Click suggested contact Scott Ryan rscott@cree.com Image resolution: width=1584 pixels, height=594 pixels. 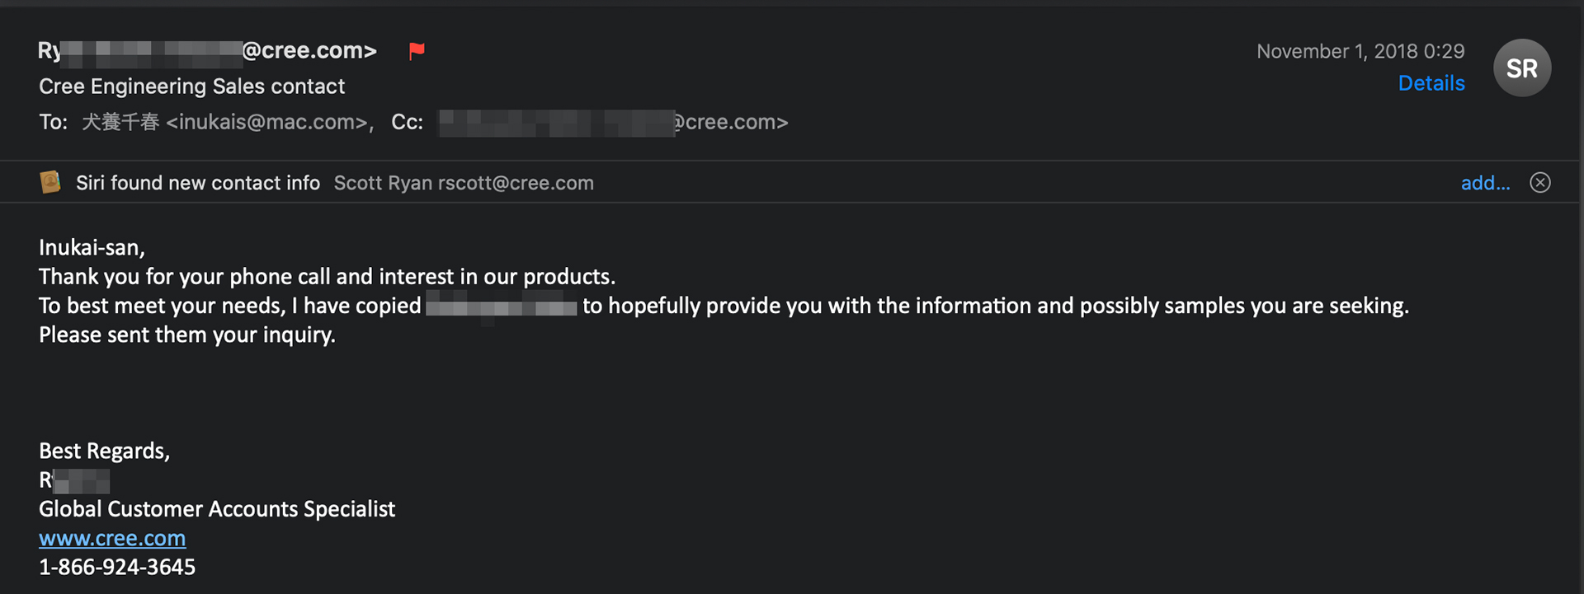click(x=464, y=183)
